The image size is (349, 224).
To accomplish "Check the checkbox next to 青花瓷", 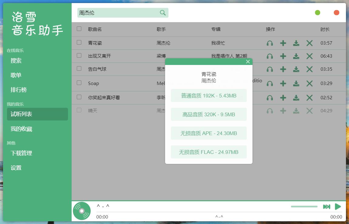I will tap(80, 43).
